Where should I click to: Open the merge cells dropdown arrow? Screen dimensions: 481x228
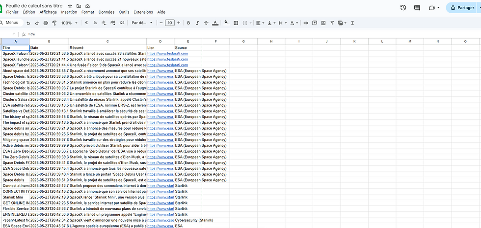251,23
